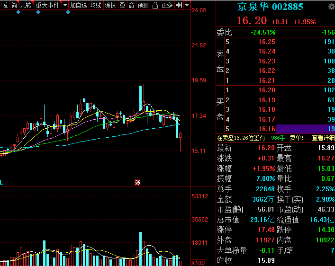Click the second blue diamond event marker
This screenshot has width=335, height=266.
pos(38,12)
